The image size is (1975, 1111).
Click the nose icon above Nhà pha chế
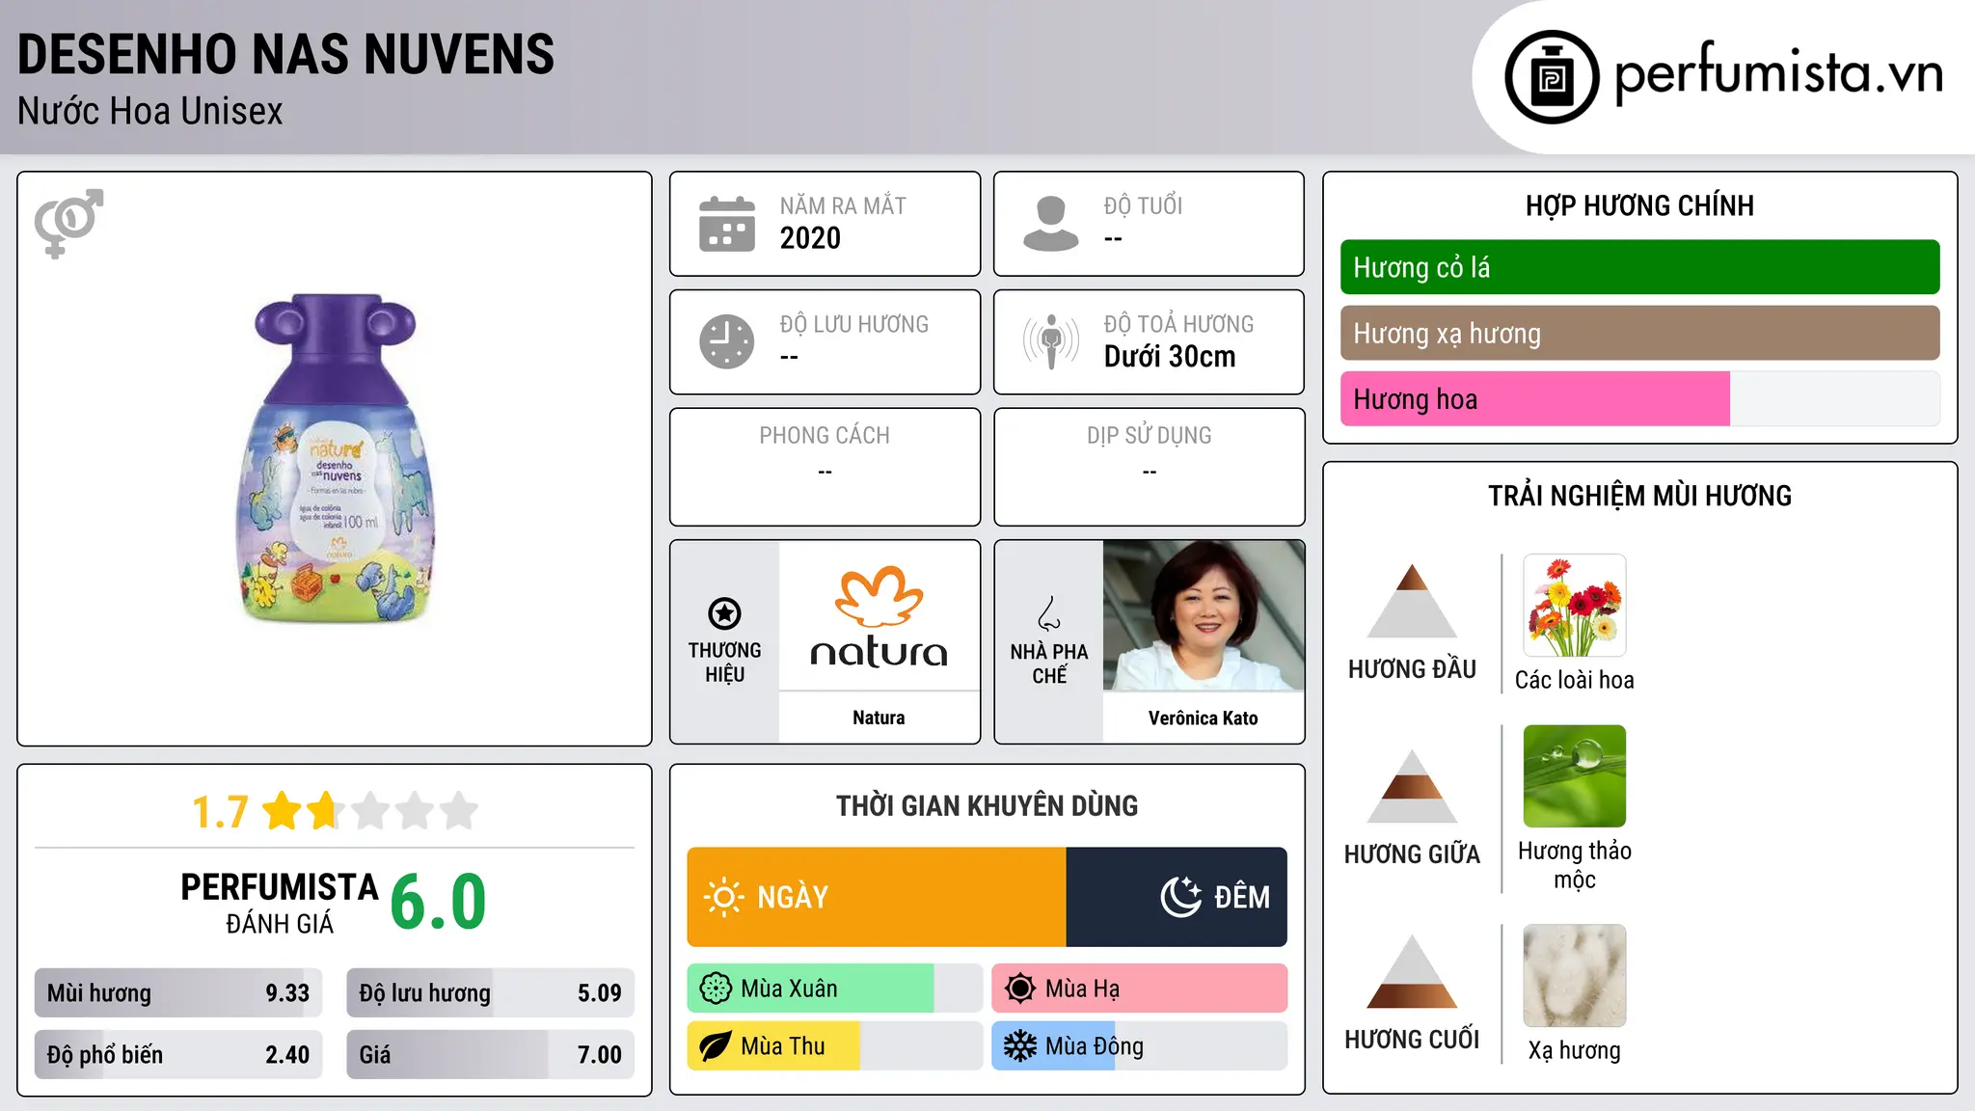click(x=1049, y=613)
